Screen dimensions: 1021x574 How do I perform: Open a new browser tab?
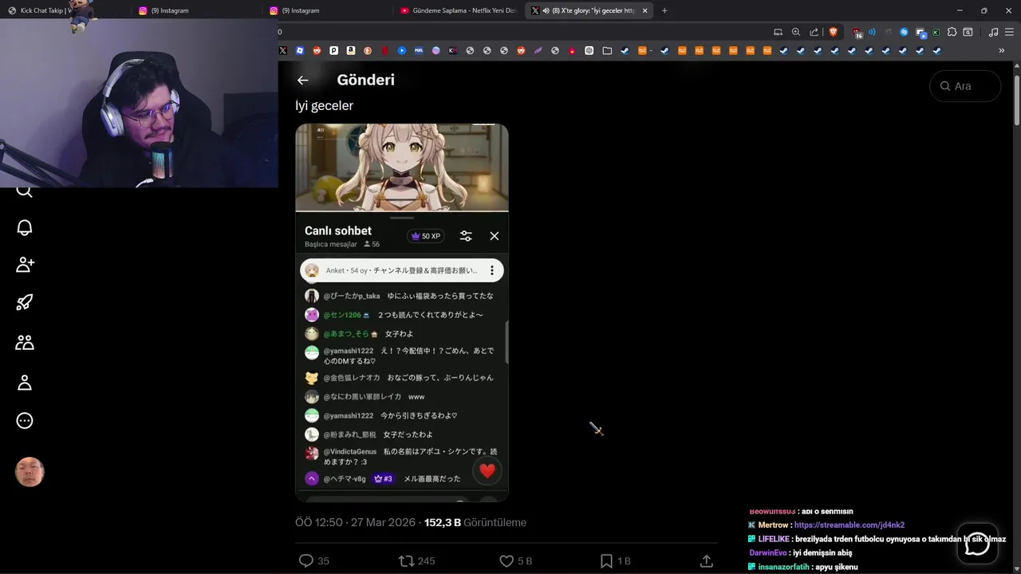[664, 10]
